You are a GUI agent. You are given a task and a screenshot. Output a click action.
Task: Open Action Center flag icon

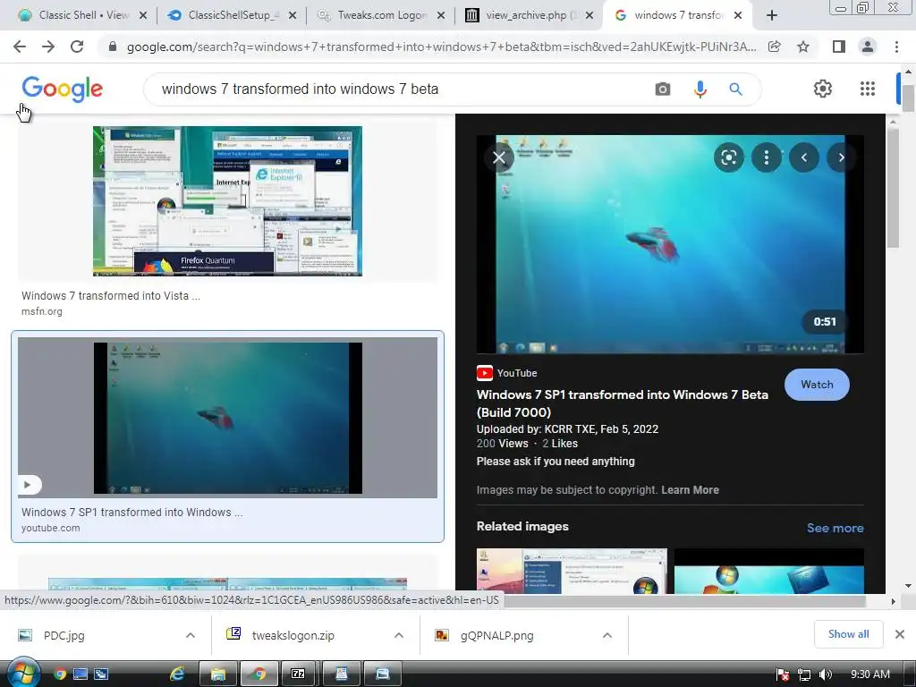pyautogui.click(x=783, y=674)
